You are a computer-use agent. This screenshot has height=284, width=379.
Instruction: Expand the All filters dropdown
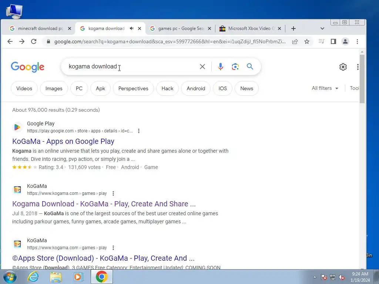325,88
